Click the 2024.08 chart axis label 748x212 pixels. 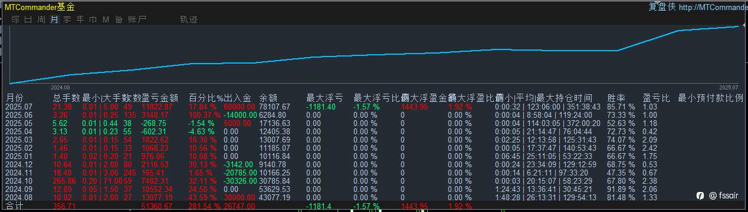(61, 87)
